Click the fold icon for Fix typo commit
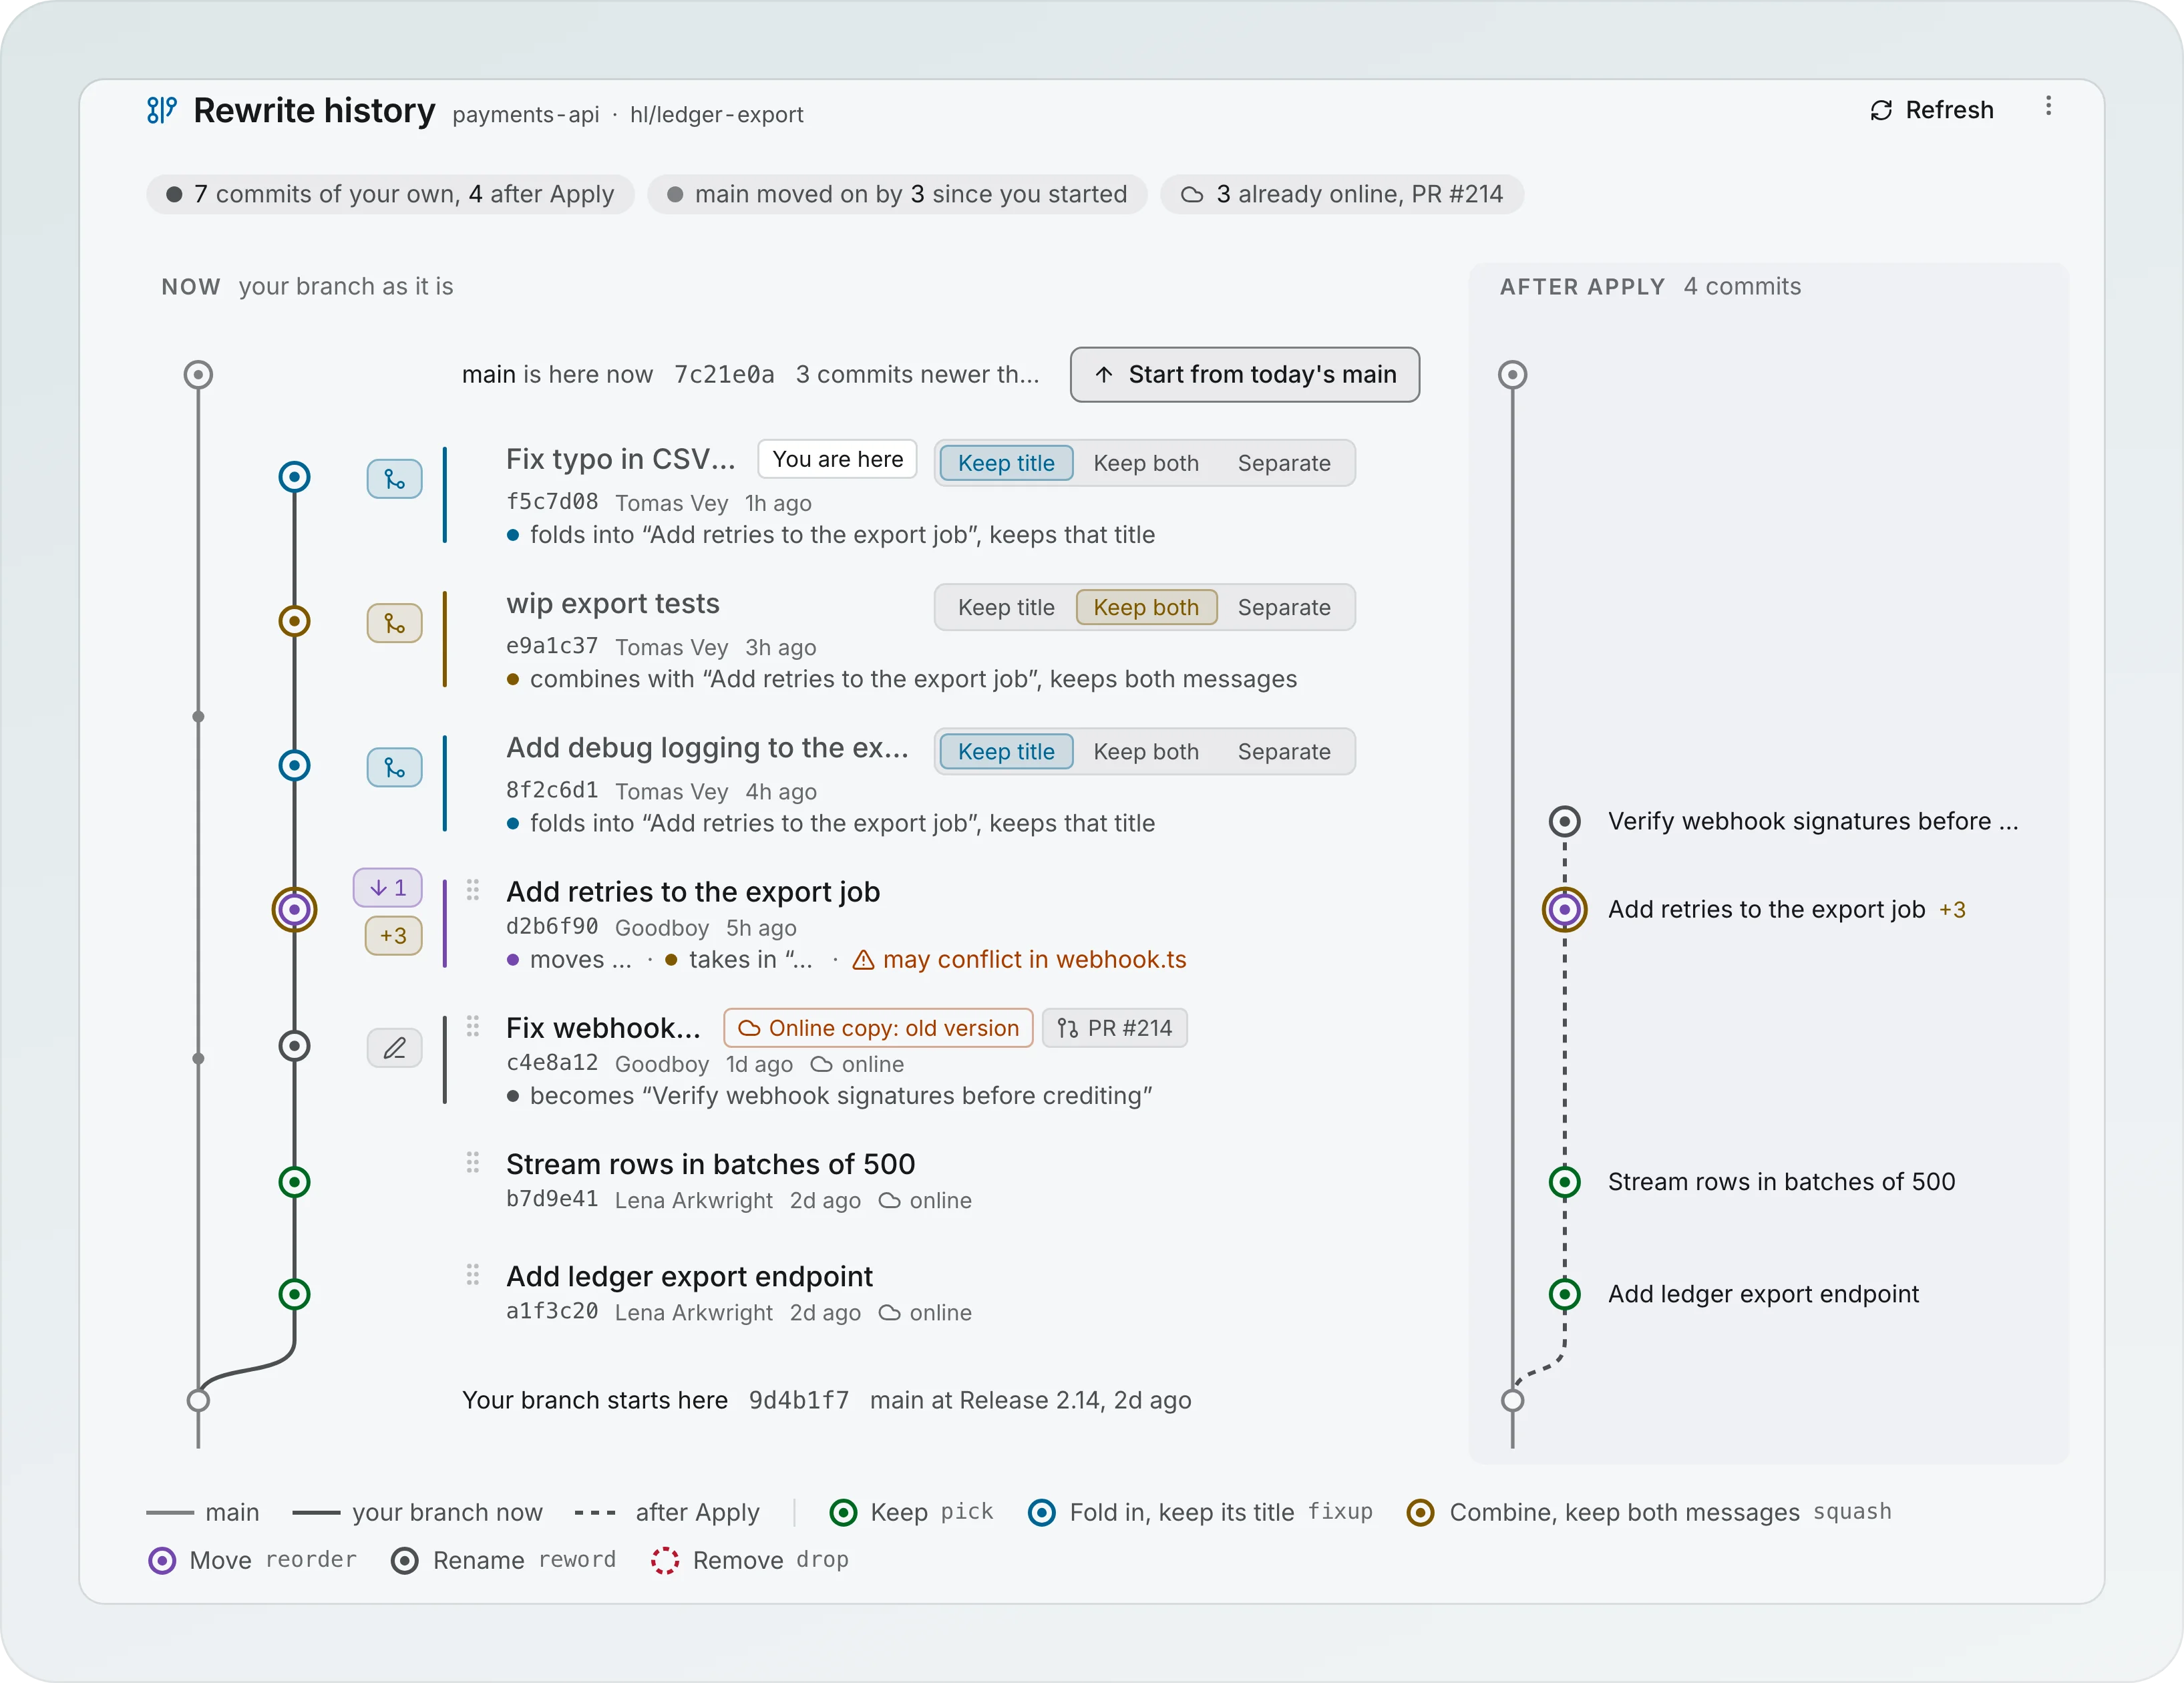The height and width of the screenshot is (1683, 2184). [394, 479]
